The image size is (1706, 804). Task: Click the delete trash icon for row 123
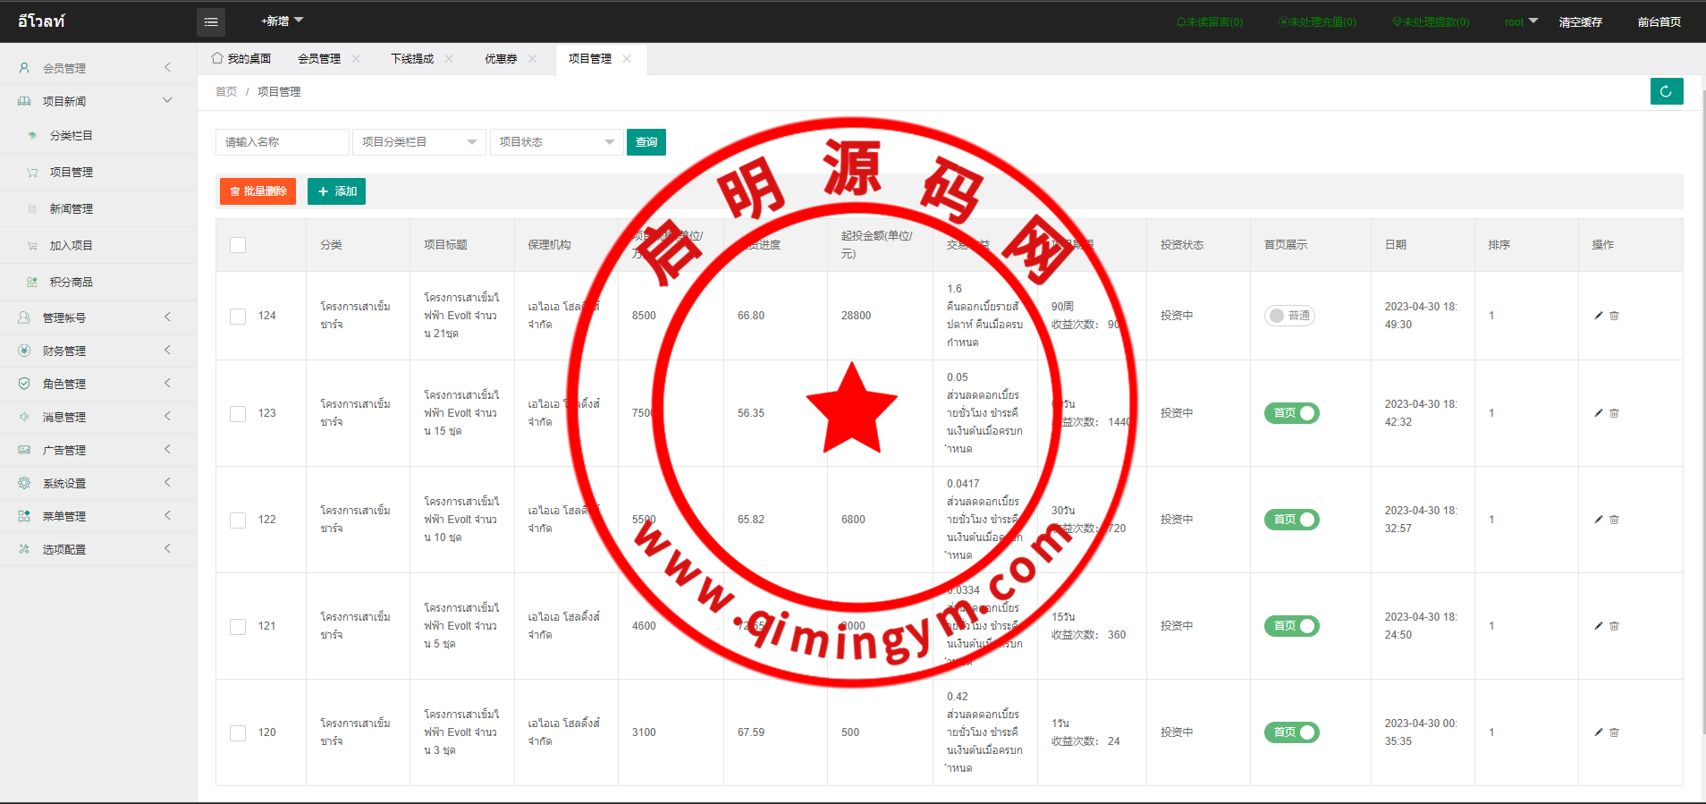1614,413
